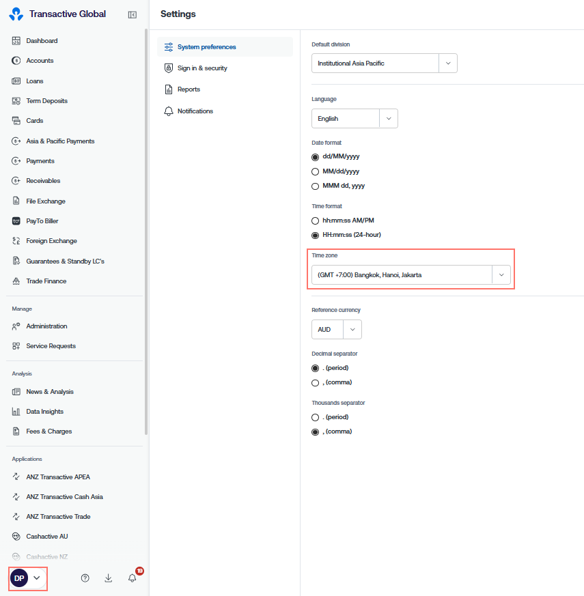Go to ANZ Transactive Cash Asia
584x596 pixels.
click(x=65, y=497)
